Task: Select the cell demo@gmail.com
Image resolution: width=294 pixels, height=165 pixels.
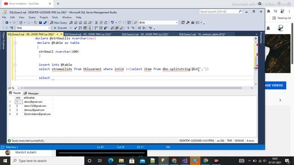Action: point(37,102)
